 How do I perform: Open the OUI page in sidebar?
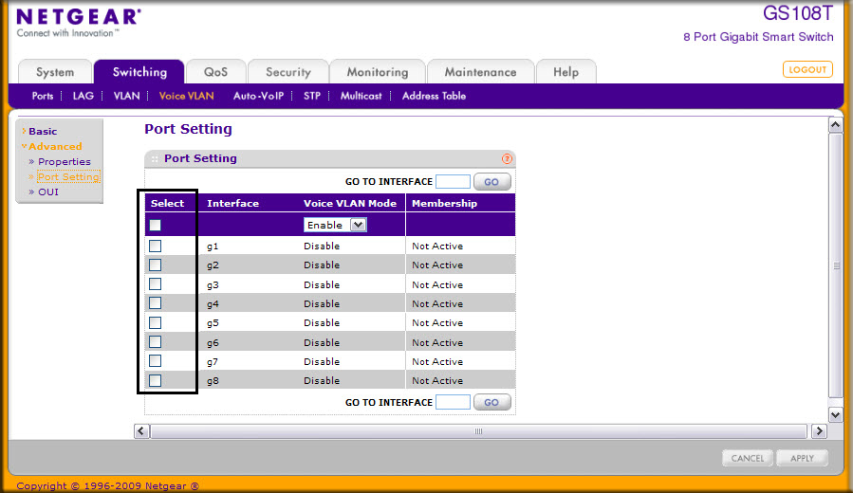(x=48, y=192)
